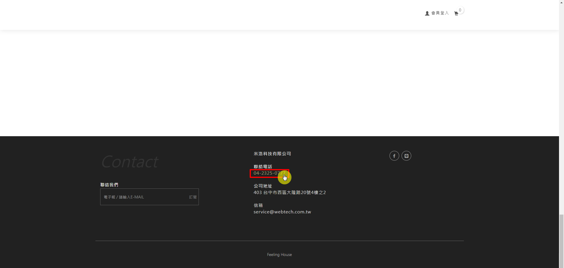This screenshot has height=268, width=564.
Task: Click the phone number 04-2325-0777
Action: 269,173
